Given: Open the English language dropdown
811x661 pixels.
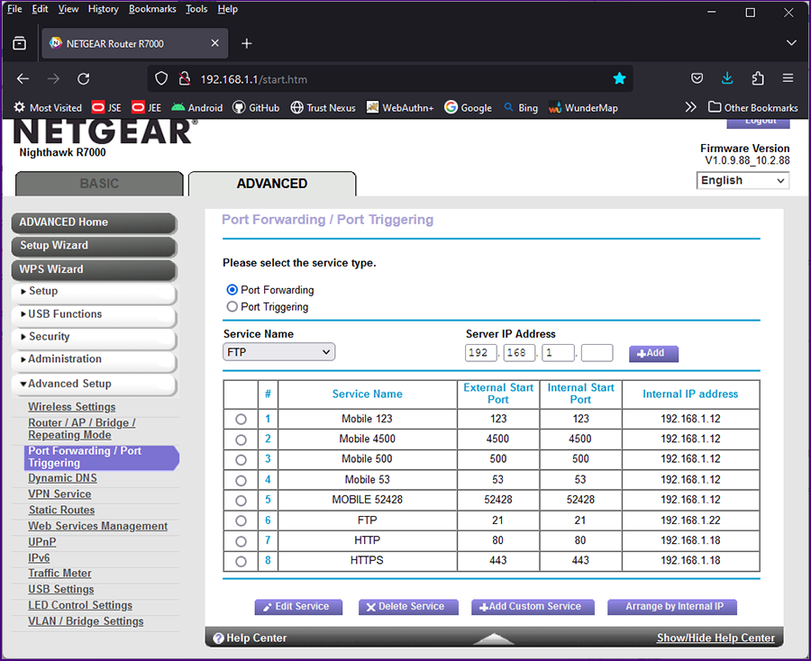Looking at the screenshot, I should tap(743, 180).
